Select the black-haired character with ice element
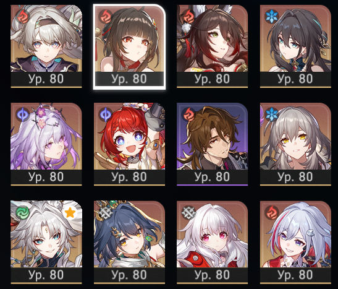Viewport: 338px width, 289px height. click(x=295, y=46)
